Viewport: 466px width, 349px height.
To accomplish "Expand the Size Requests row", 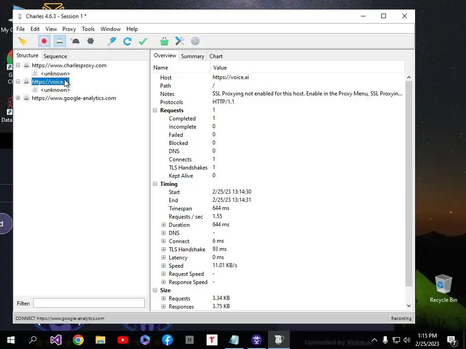I will [163, 298].
